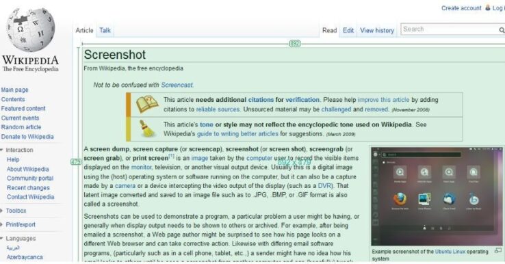Viewport: 505px width, 264px height.
Task: Open Contact Wikipedia link
Action: click(30, 197)
